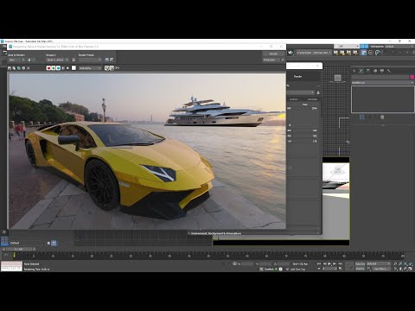
Task: Clone the rendered frame window
Action: click(19, 68)
